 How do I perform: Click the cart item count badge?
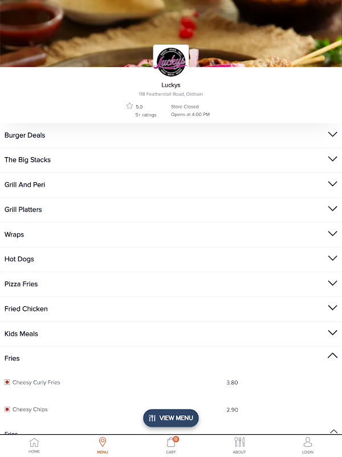tap(176, 439)
